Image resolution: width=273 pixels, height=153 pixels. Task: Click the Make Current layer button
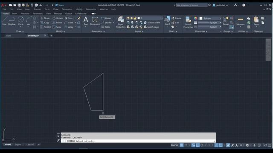click(152, 23)
